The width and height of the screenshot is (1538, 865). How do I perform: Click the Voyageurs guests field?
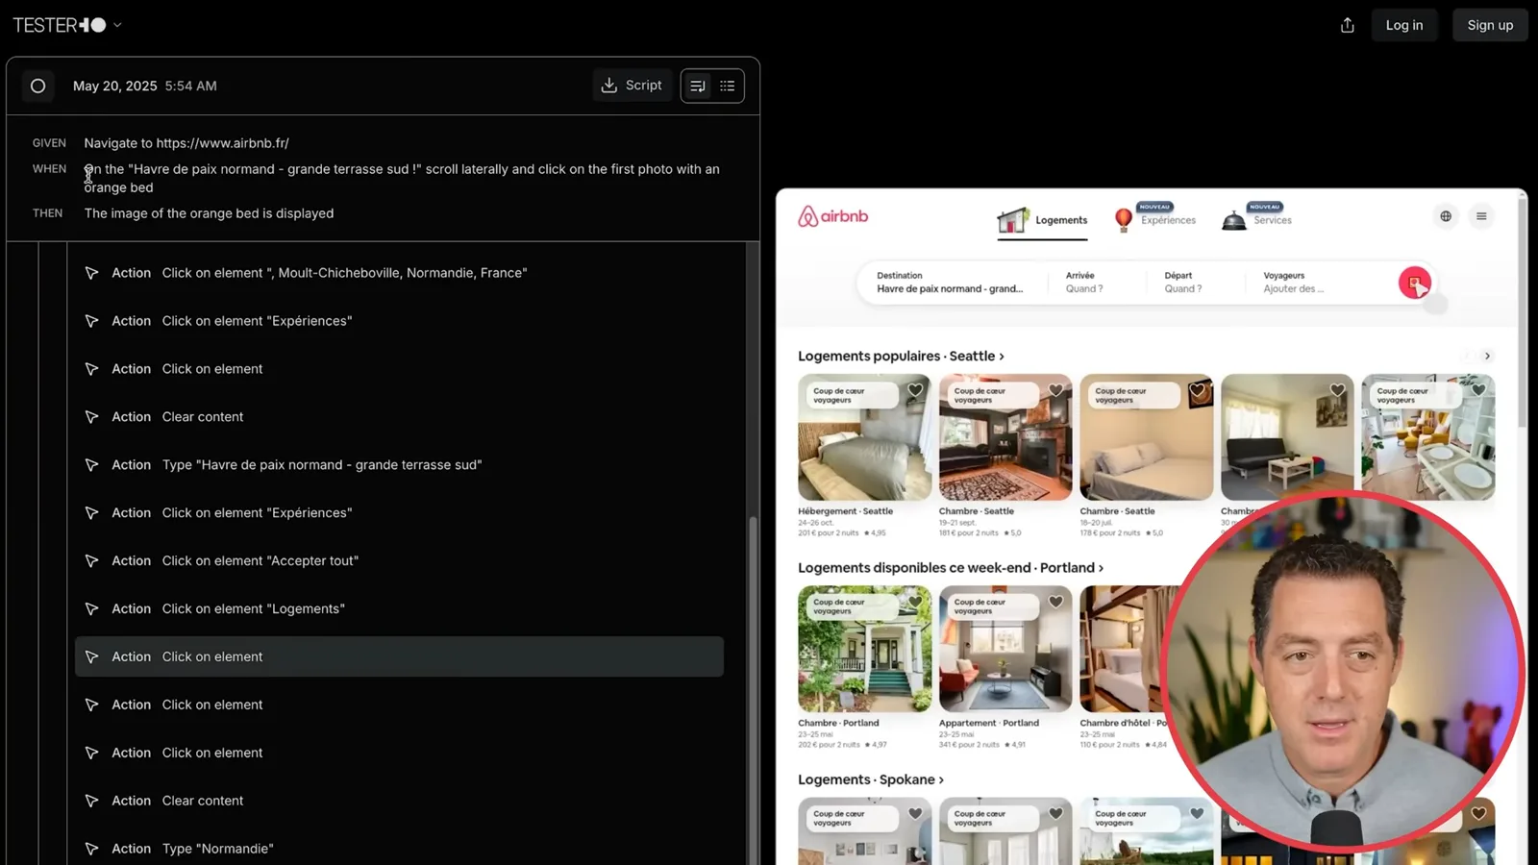click(1317, 283)
